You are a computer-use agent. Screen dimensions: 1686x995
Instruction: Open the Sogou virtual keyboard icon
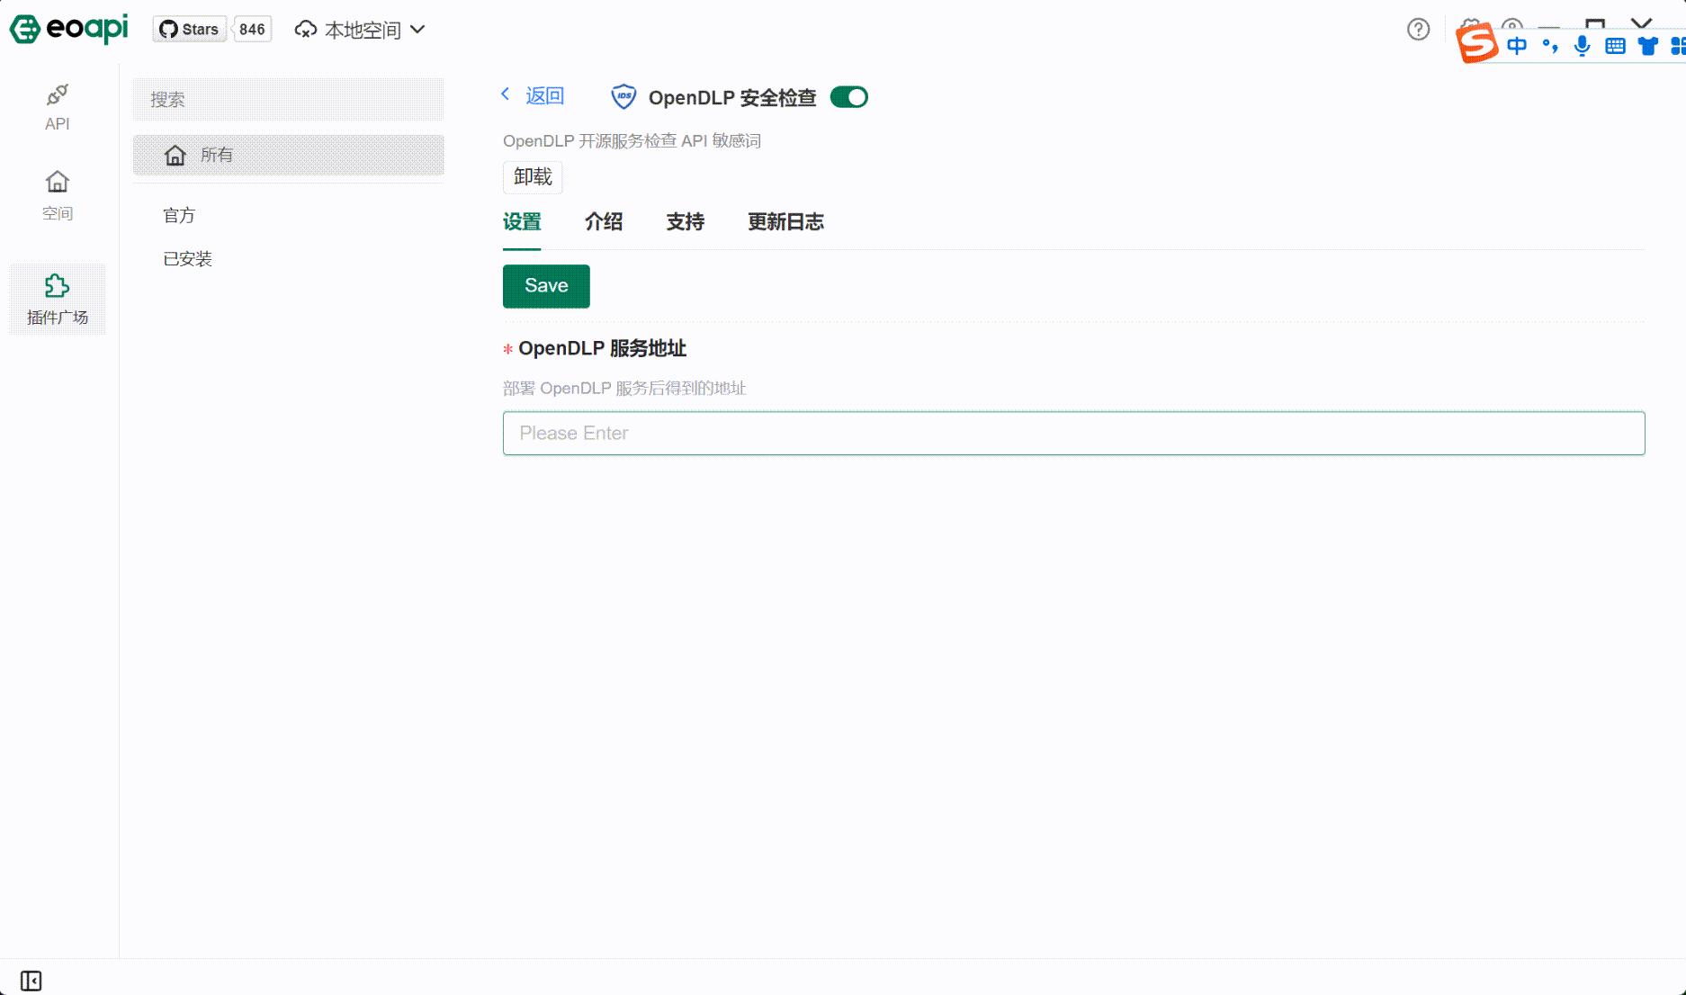pos(1614,45)
